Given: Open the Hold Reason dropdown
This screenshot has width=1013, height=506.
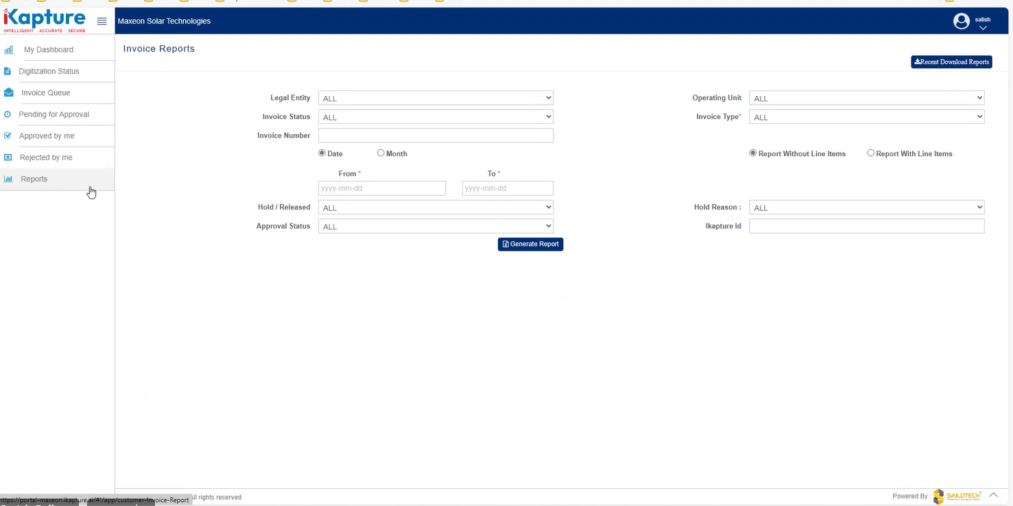Looking at the screenshot, I should [x=866, y=207].
